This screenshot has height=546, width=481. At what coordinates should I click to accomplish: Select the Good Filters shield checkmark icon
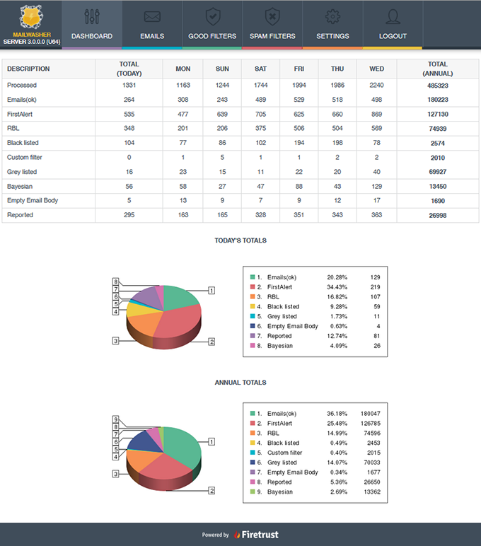[212, 16]
